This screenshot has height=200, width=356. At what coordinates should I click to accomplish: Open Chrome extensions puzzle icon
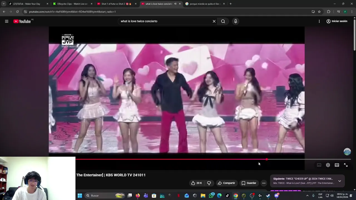[329, 12]
